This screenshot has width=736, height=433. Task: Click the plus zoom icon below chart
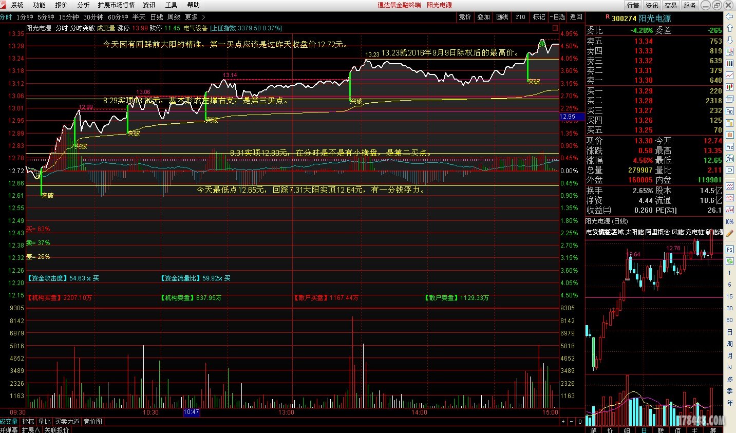pos(563,422)
